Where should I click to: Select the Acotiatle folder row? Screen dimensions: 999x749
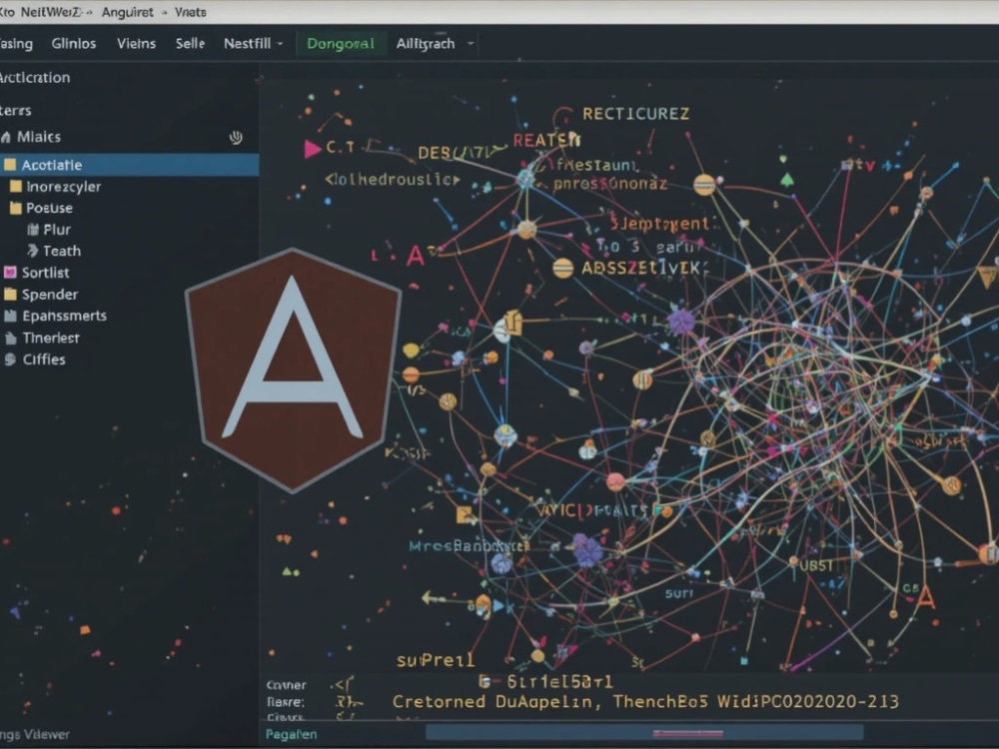129,165
